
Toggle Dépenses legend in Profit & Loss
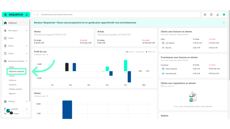tap(140, 52)
